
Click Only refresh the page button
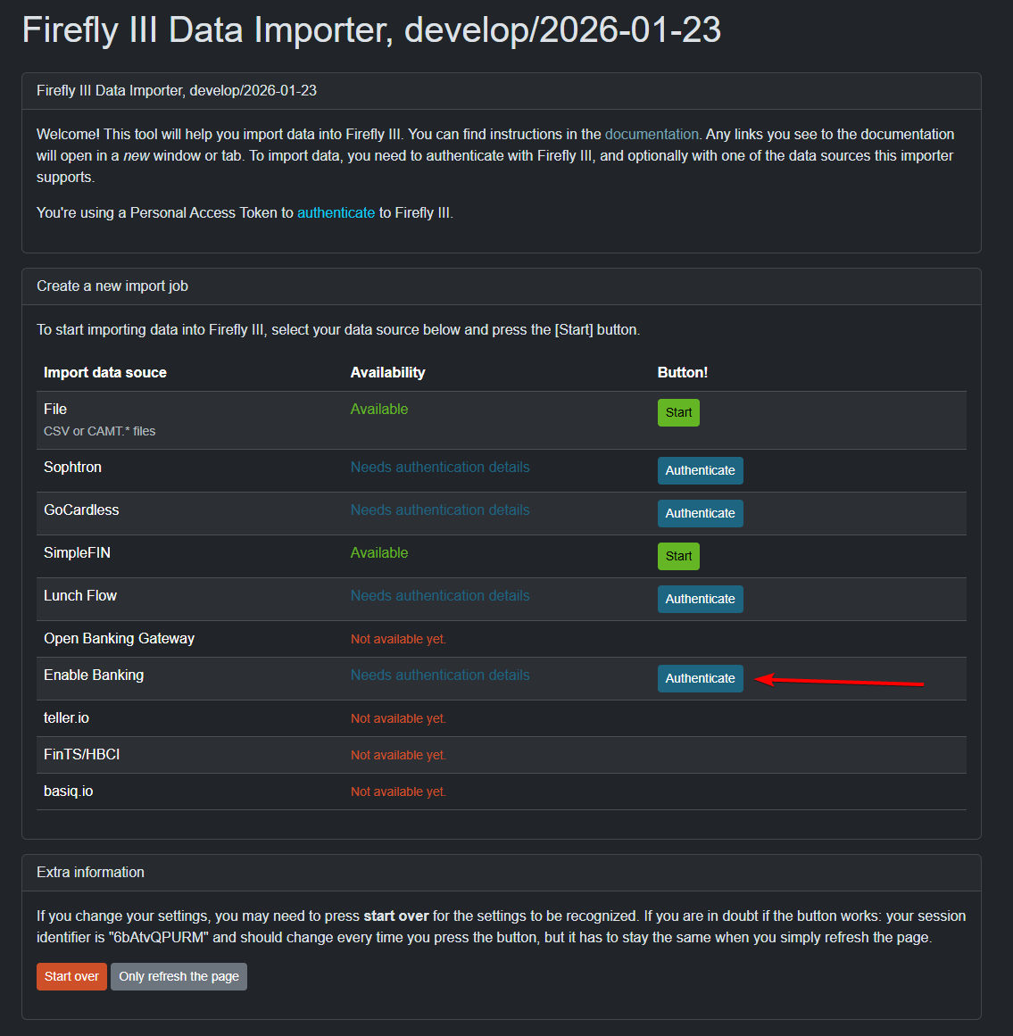[179, 976]
